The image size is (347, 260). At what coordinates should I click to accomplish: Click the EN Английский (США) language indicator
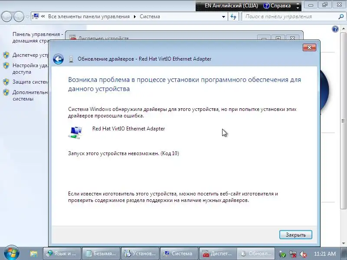(231, 6)
